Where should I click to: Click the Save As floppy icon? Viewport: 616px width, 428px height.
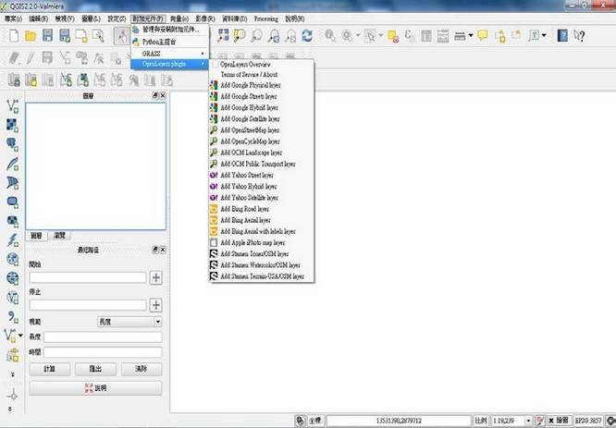(65, 36)
